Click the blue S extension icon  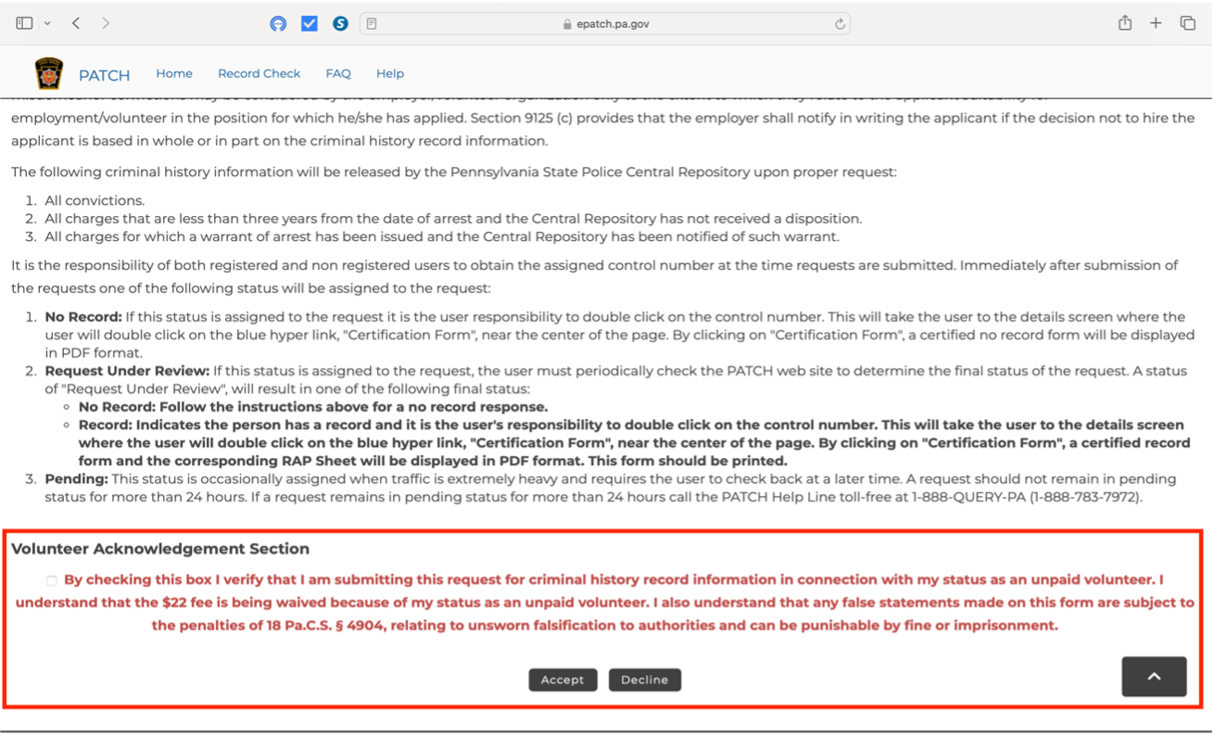(340, 23)
